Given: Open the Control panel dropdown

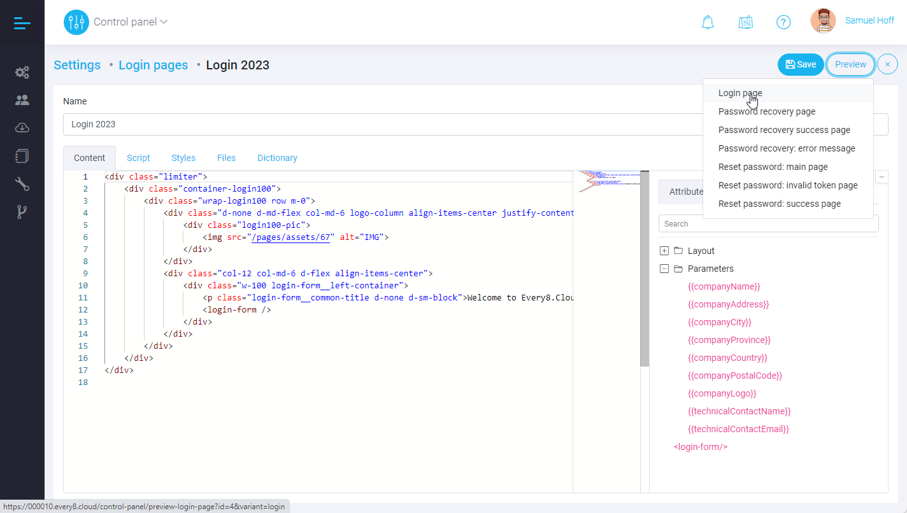Looking at the screenshot, I should [131, 22].
